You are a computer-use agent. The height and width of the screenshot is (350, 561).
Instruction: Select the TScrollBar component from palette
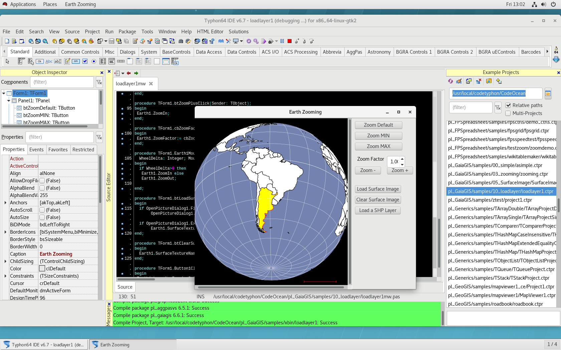point(121,61)
